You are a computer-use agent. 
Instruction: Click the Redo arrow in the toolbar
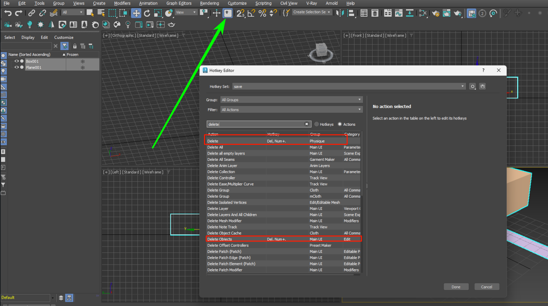click(19, 13)
